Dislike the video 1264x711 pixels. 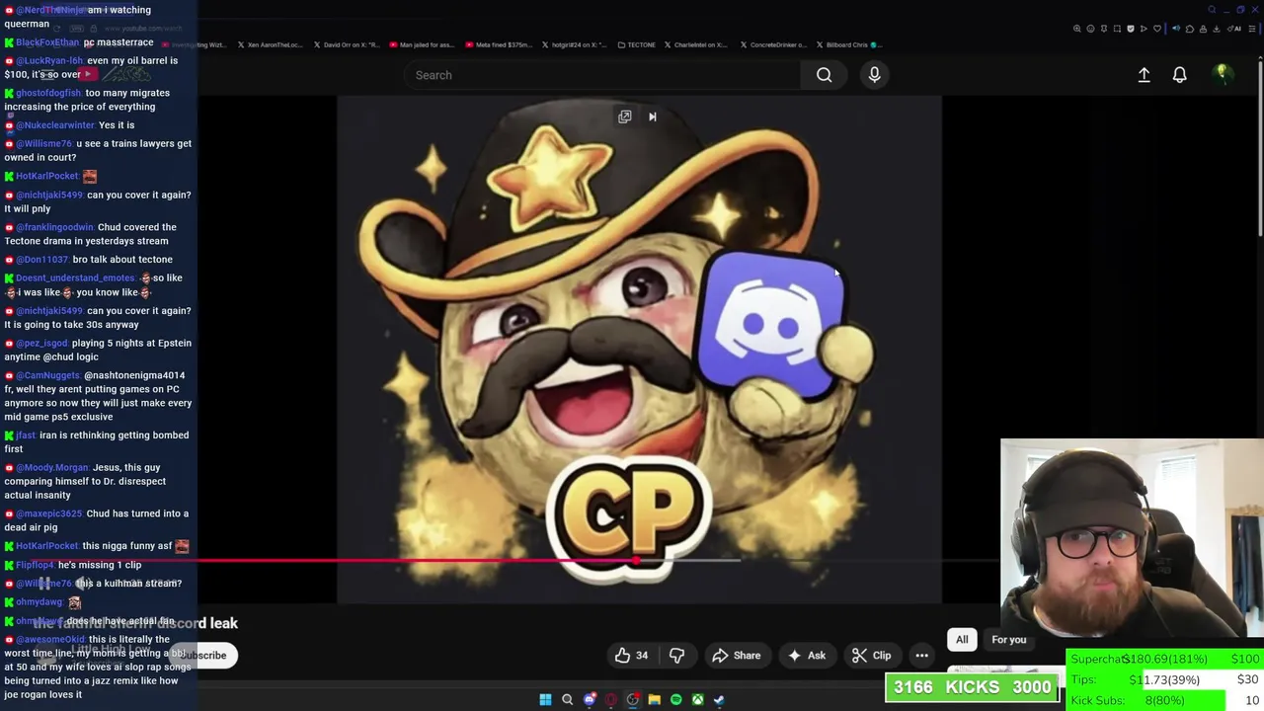pyautogui.click(x=676, y=656)
